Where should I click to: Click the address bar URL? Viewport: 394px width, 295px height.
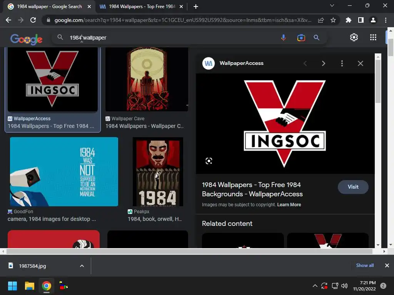(183, 20)
